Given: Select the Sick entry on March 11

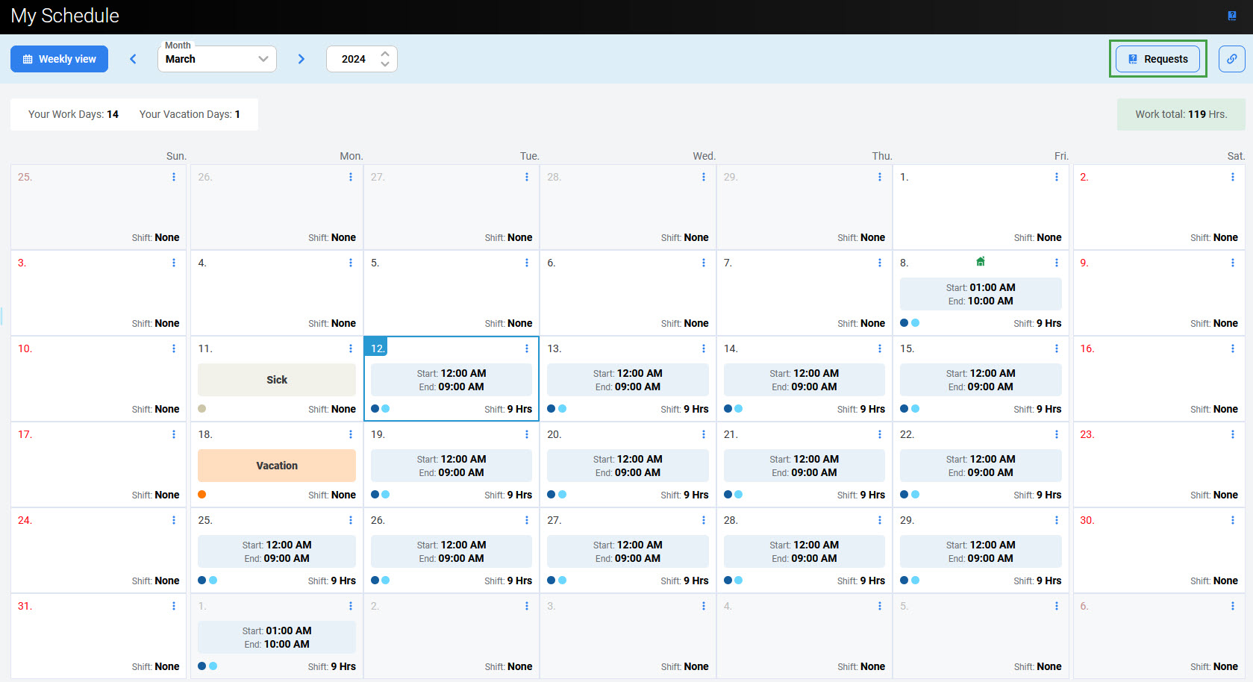Looking at the screenshot, I should (277, 380).
